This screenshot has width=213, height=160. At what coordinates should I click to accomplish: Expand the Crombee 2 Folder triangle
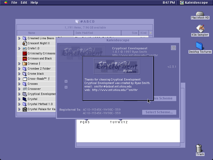pyautogui.click(x=19, y=69)
